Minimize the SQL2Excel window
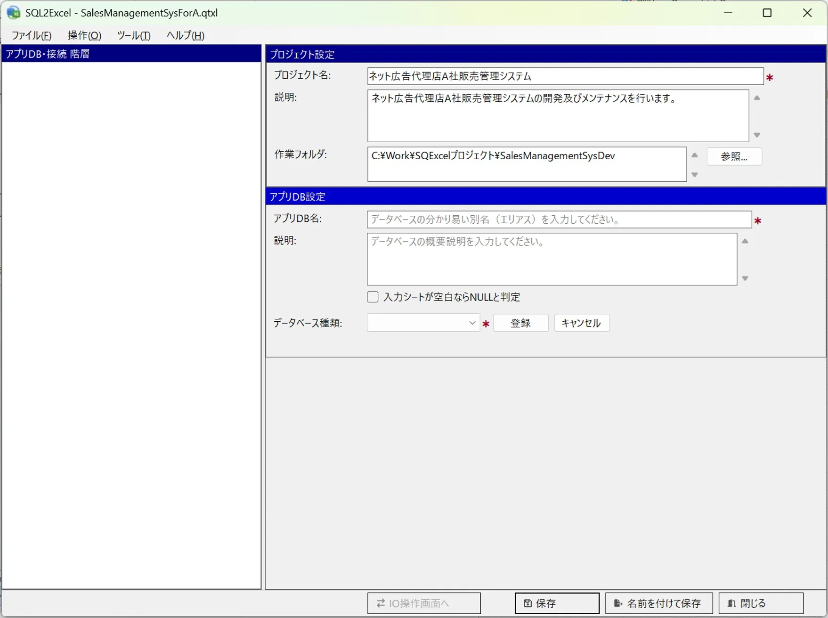This screenshot has height=618, width=828. tap(728, 13)
